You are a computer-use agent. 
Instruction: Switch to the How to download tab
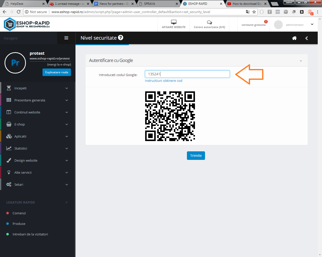247,4
